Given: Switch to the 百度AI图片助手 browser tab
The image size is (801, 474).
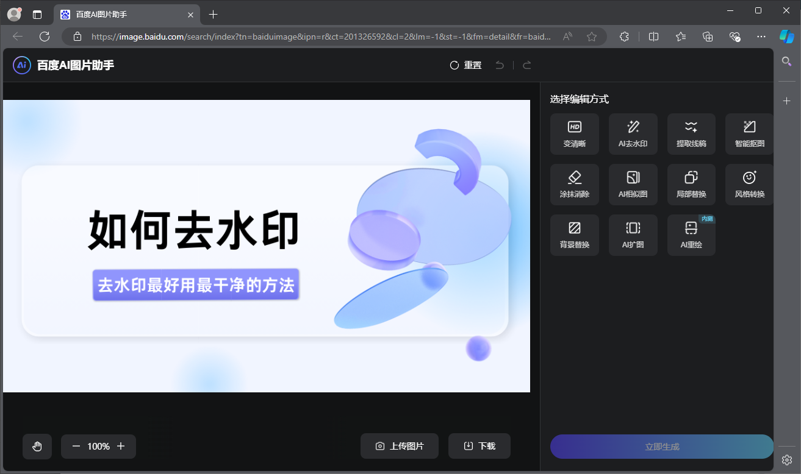Looking at the screenshot, I should 122,14.
